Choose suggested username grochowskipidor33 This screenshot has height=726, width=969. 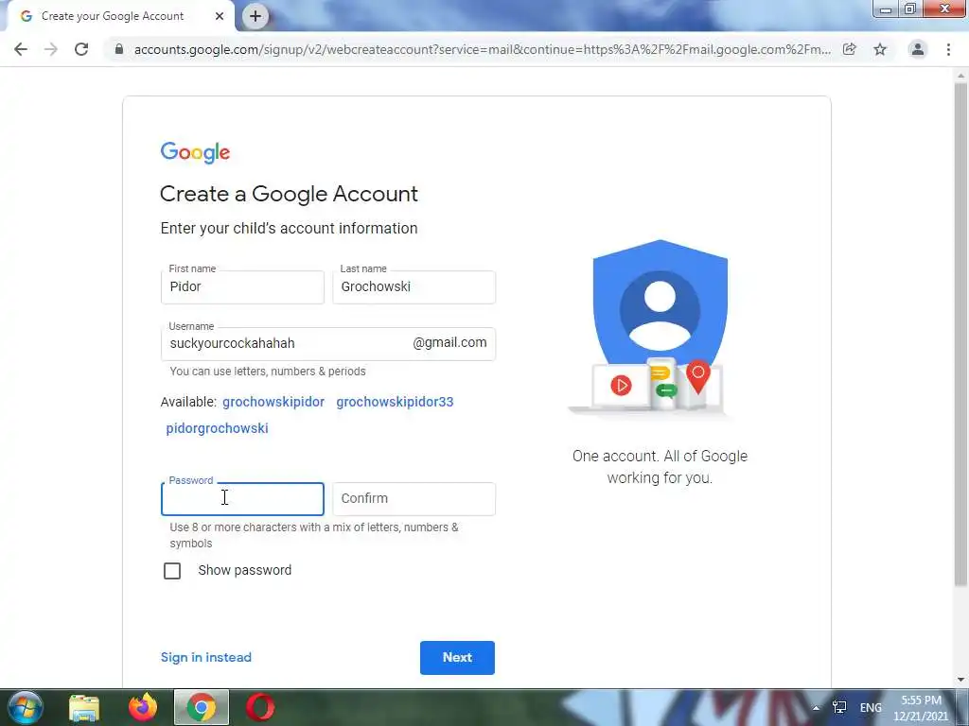(395, 402)
